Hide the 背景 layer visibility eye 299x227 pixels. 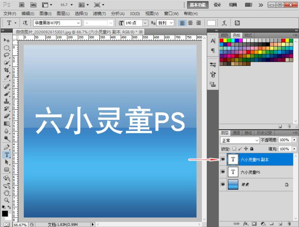tap(223, 184)
